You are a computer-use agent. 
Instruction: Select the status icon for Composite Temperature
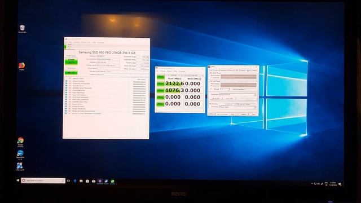point(67,83)
